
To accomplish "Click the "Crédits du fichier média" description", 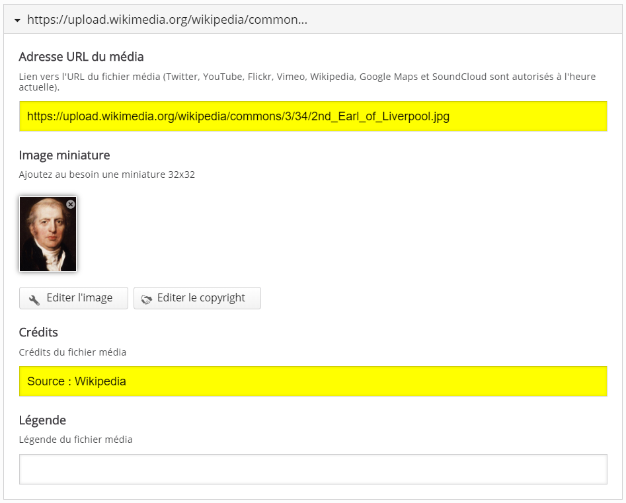I will (x=72, y=352).
